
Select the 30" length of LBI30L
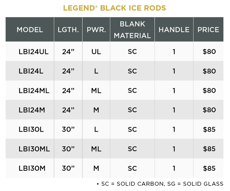pos(69,129)
